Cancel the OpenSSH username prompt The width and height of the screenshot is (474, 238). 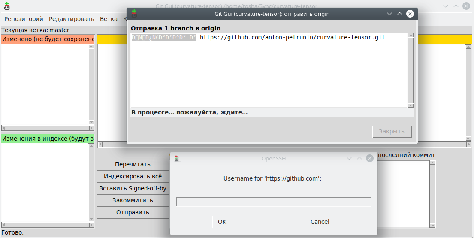[x=320, y=222]
